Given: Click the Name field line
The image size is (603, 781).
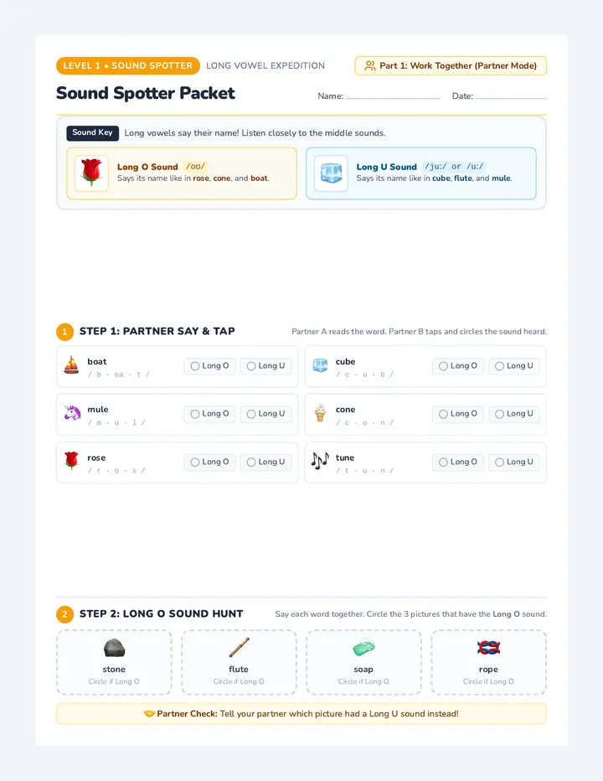Looking at the screenshot, I should click(x=393, y=96).
